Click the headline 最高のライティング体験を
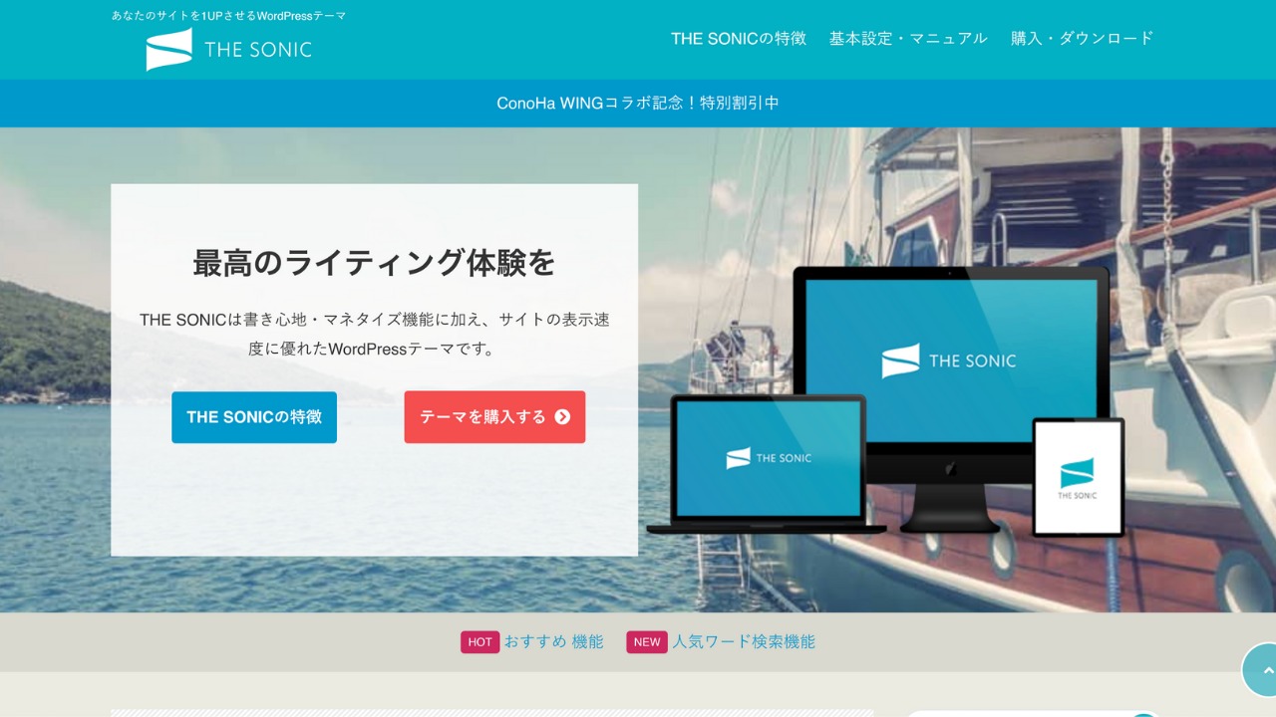 pyautogui.click(x=374, y=263)
